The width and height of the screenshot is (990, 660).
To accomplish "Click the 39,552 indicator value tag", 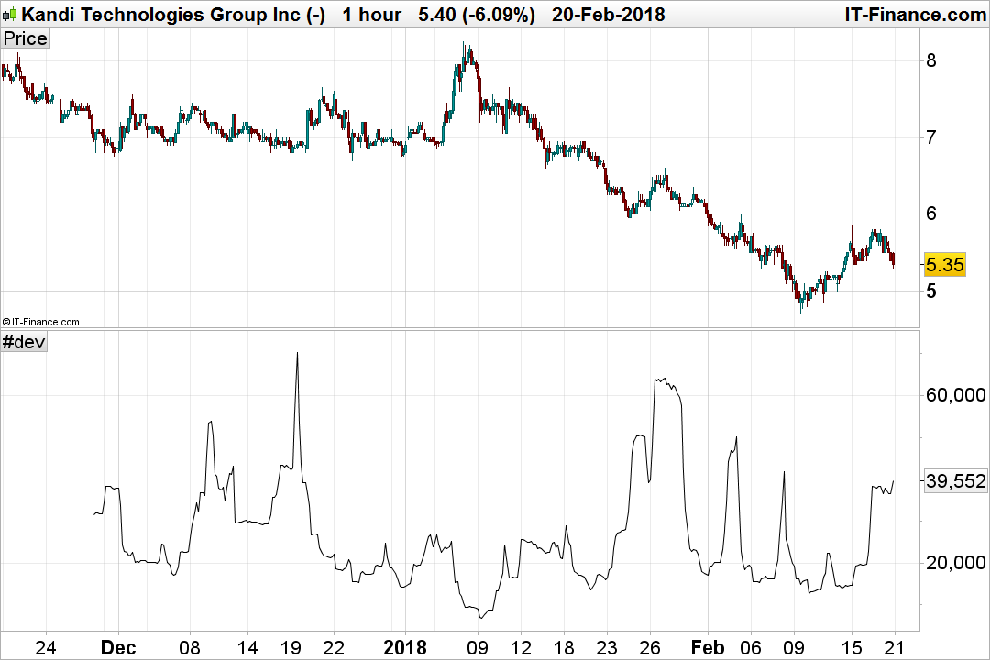I will pyautogui.click(x=955, y=481).
